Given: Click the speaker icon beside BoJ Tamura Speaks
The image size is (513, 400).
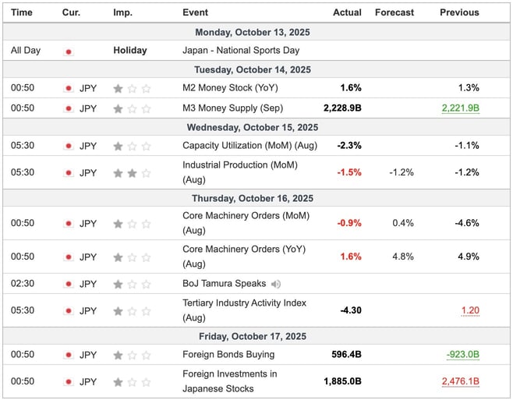Looking at the screenshot, I should click(x=276, y=284).
